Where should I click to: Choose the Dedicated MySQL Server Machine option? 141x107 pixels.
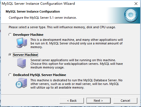[x=10, y=75]
